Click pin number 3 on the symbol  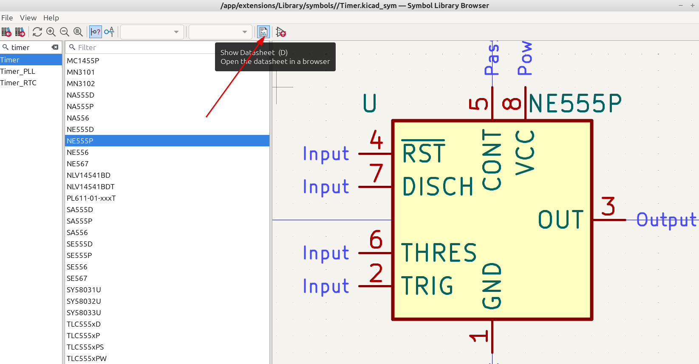coord(608,206)
